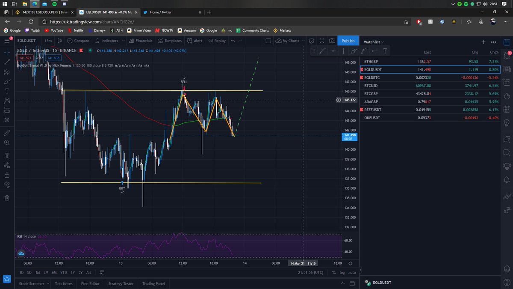Image resolution: width=513 pixels, height=289 pixels.
Task: Open chart time settings gear on time axis
Action: (351, 263)
